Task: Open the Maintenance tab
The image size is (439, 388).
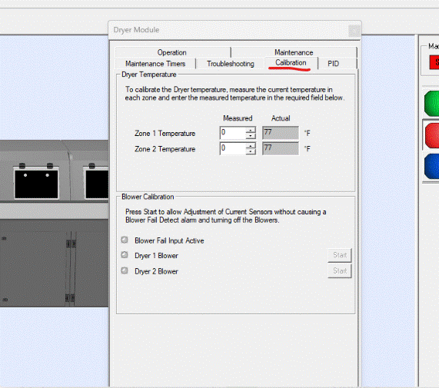Action: (x=294, y=52)
